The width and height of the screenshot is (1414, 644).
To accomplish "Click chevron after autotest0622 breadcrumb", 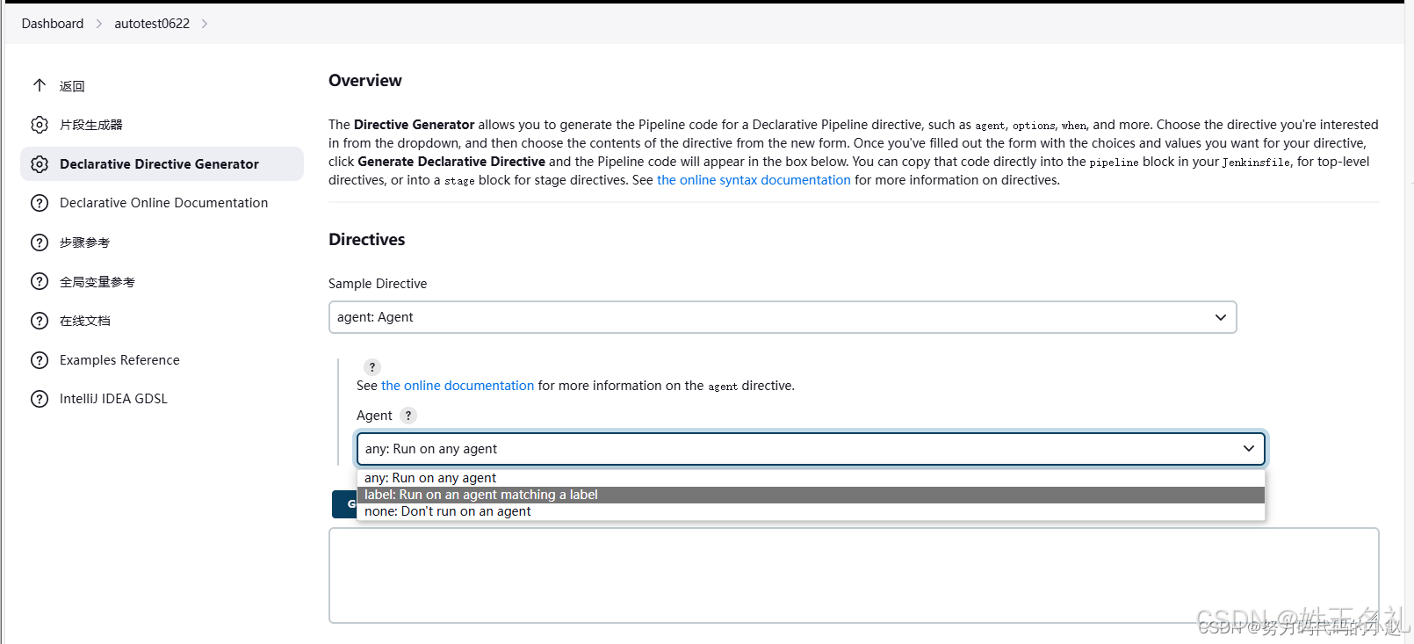I will (x=205, y=24).
